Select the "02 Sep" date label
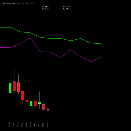This screenshot has height=131, width=131. [x=30, y=125]
